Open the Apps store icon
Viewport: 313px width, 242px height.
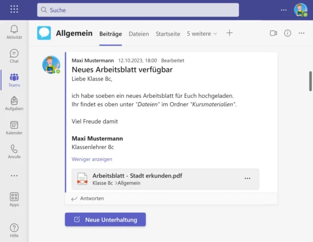coord(14,199)
